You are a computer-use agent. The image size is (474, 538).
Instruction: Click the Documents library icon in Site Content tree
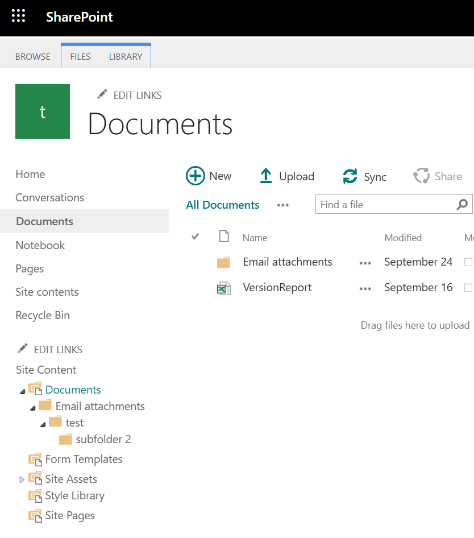coord(35,389)
